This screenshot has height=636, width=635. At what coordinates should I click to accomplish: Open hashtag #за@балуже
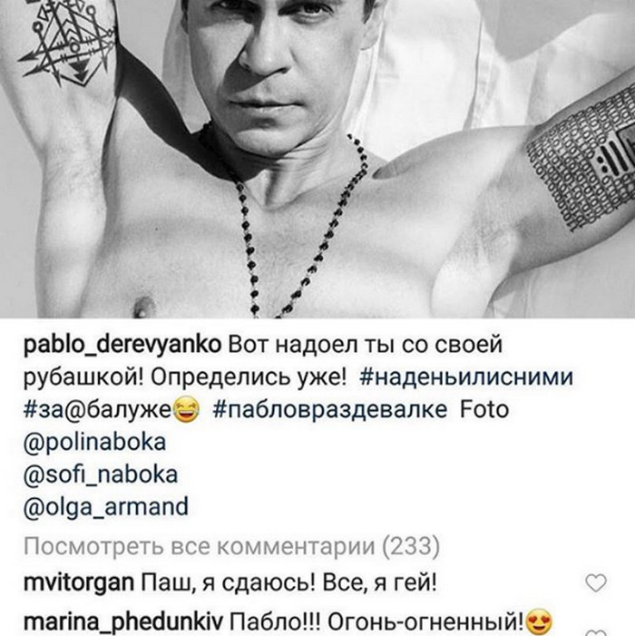[98, 410]
